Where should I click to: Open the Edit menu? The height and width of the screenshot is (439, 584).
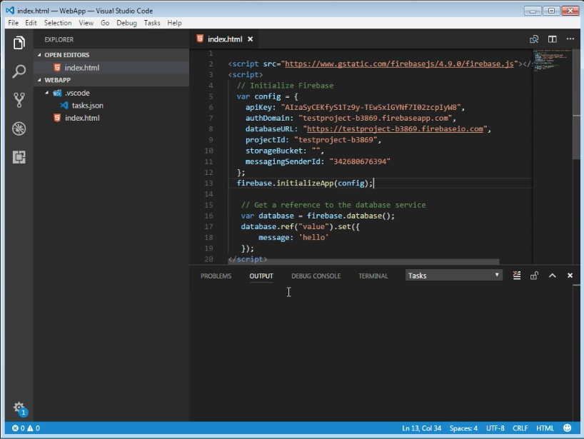pos(31,23)
